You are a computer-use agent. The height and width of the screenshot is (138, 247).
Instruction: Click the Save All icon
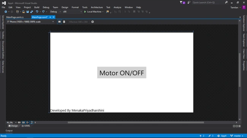[32, 12]
